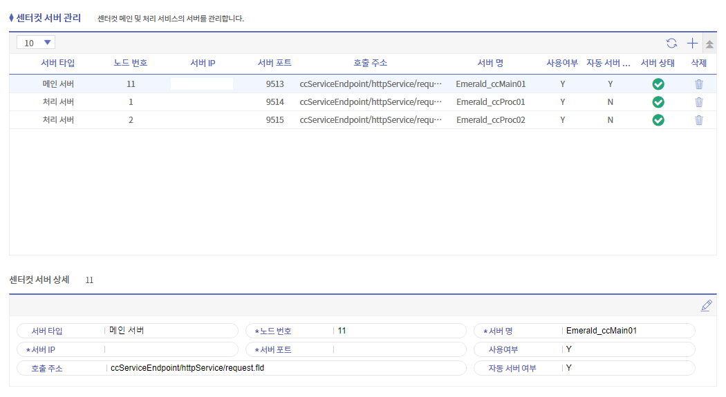
Task: Click server name Emerald_ccProc02 in the table
Action: coord(490,120)
